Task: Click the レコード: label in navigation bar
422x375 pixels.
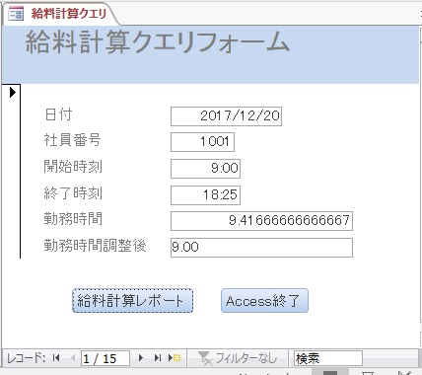Action: pyautogui.click(x=26, y=358)
